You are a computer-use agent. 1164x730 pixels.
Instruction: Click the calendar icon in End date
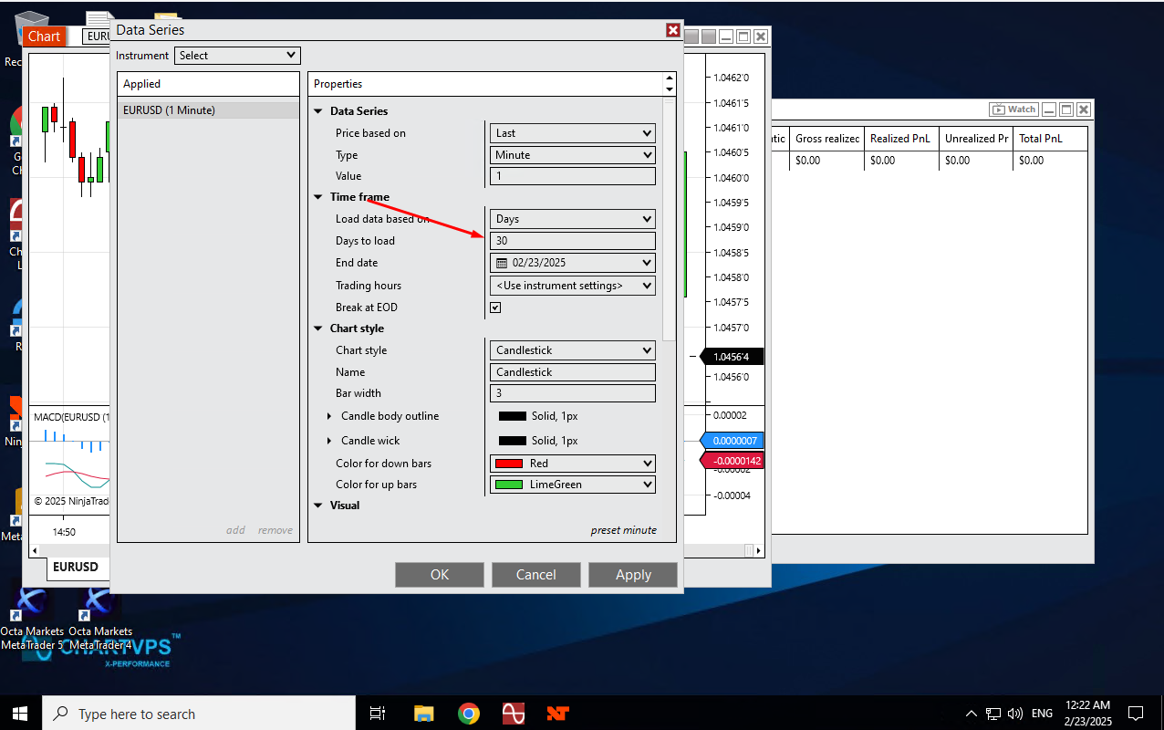pos(502,263)
